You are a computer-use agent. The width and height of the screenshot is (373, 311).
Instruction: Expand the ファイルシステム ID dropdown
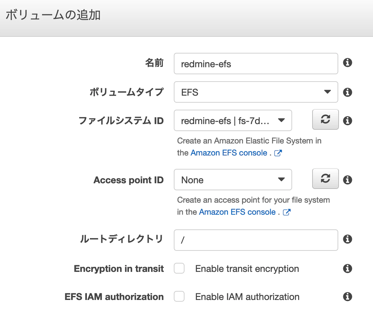coord(233,120)
